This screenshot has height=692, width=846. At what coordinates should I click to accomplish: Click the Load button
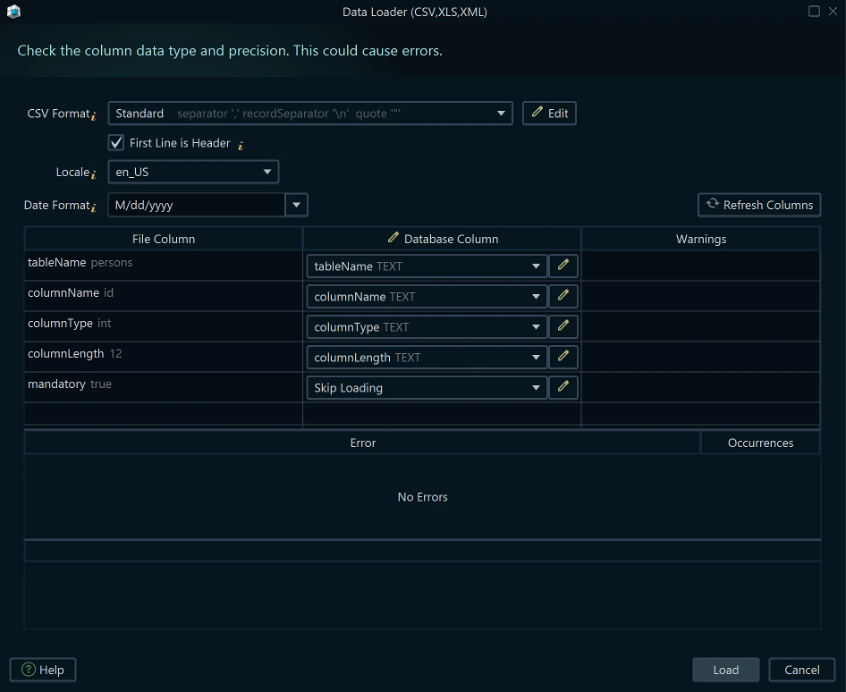(725, 670)
